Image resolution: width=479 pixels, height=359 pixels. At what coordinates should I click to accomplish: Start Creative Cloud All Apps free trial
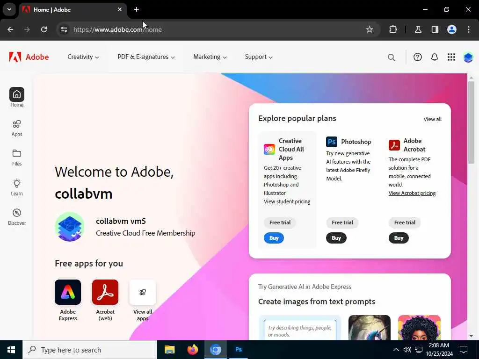click(280, 223)
